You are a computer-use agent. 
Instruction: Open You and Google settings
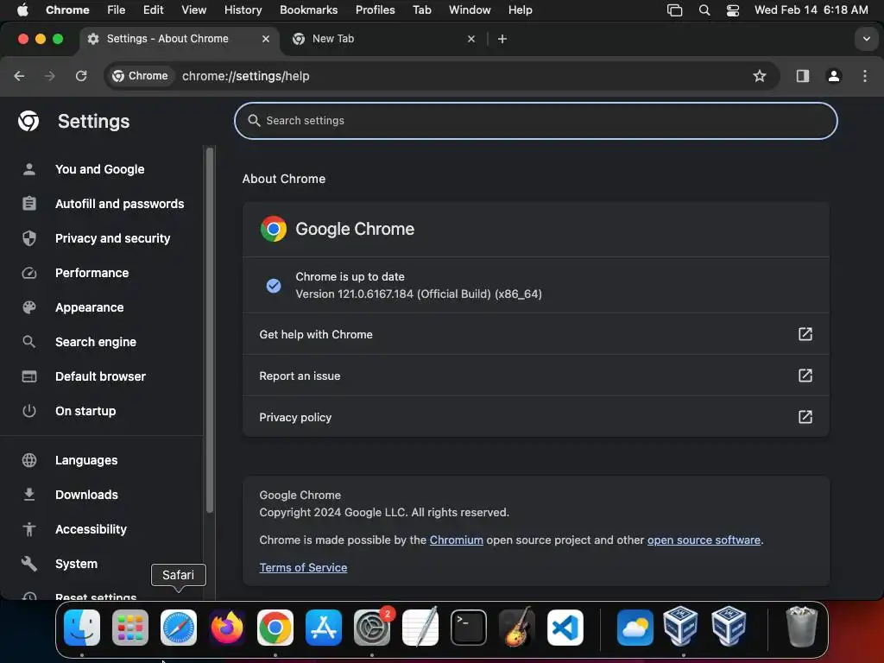(100, 169)
